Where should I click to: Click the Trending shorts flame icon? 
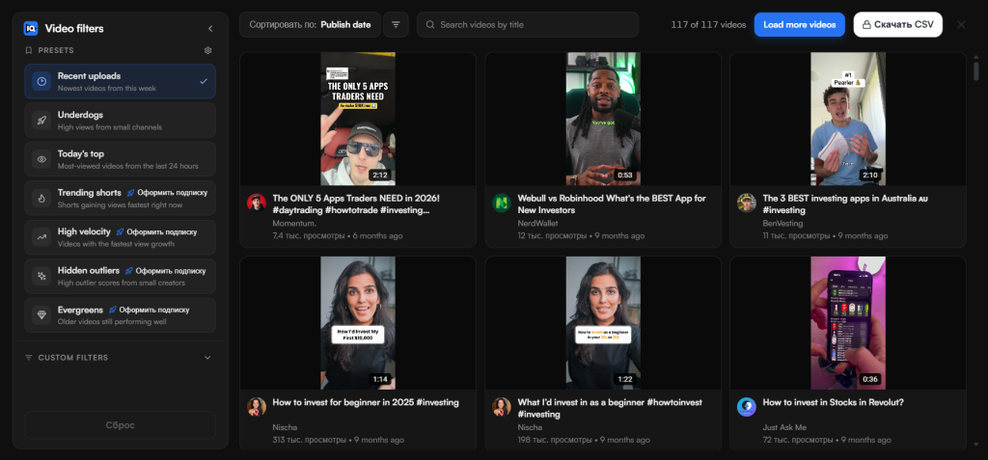[x=41, y=199]
